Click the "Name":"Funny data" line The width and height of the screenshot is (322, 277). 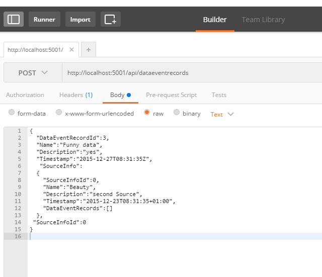tap(69, 145)
